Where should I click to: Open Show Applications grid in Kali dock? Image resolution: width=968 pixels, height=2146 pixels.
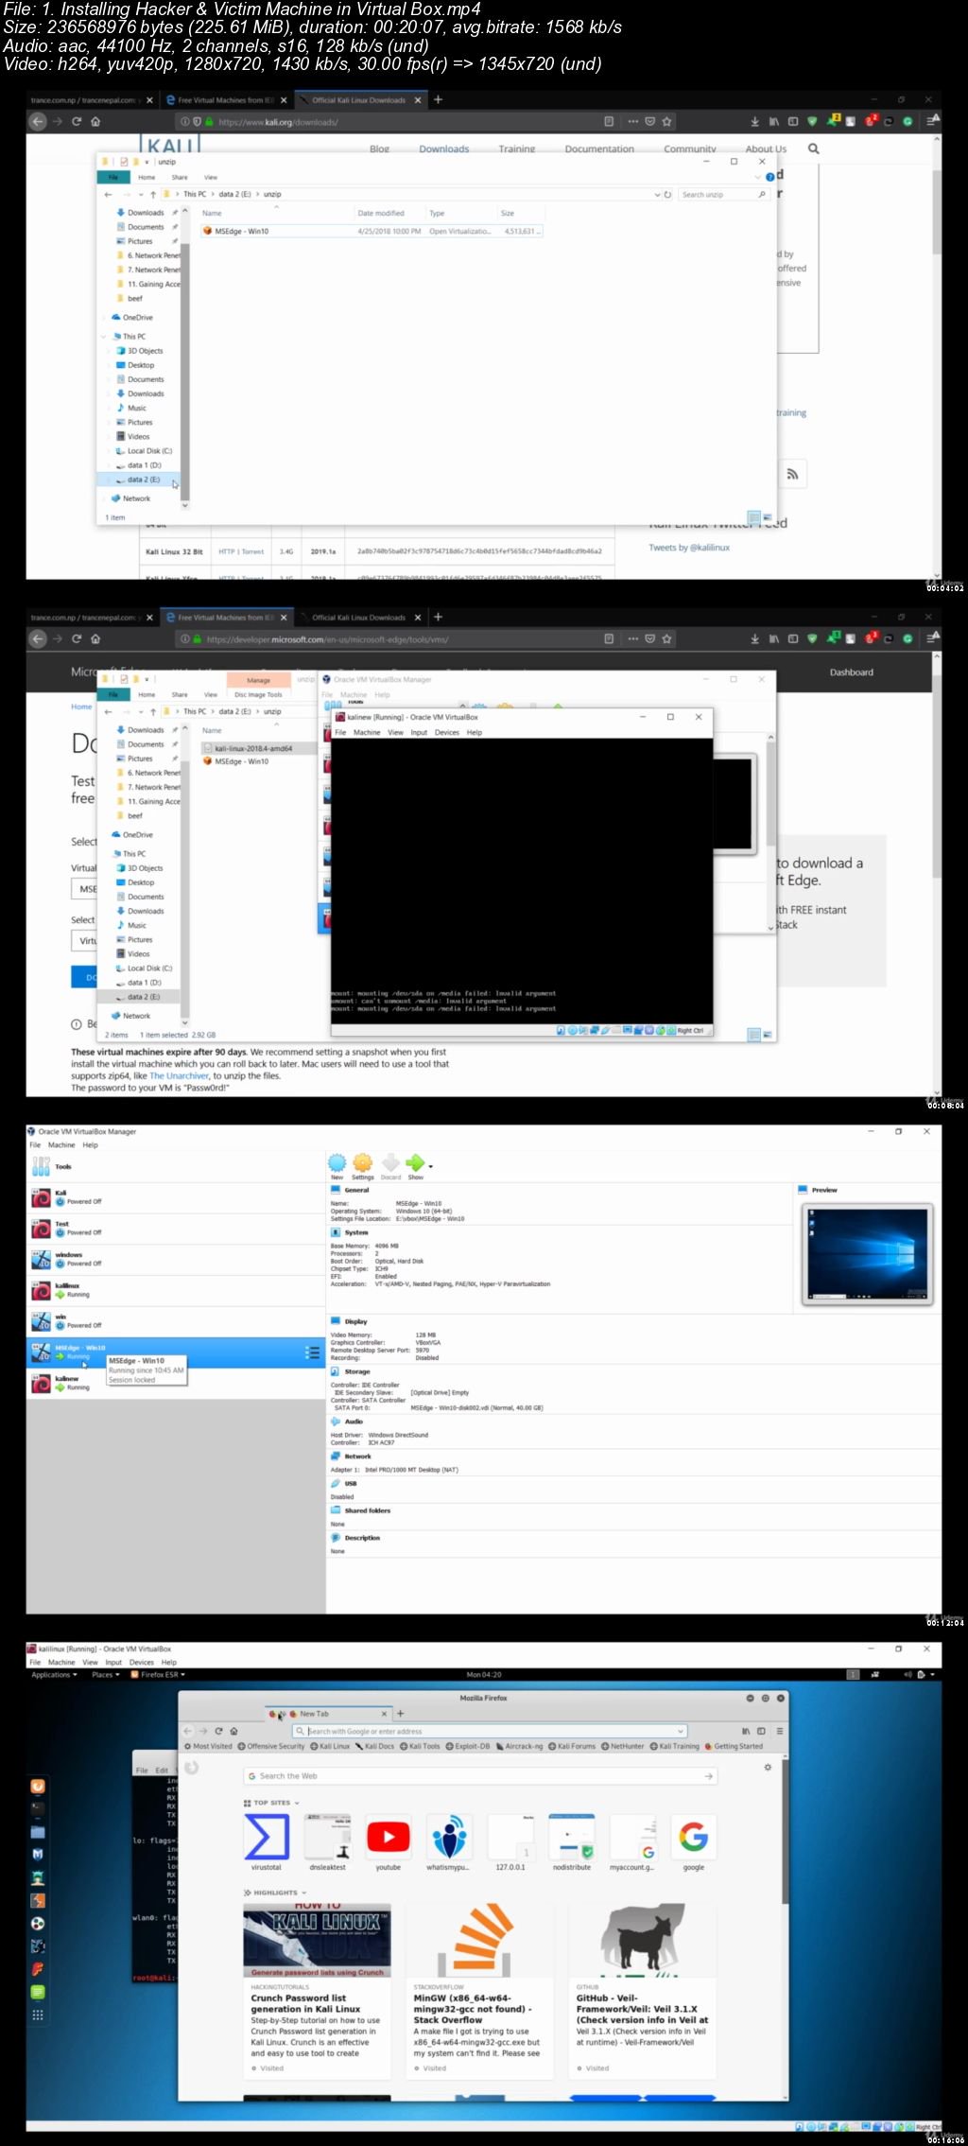pyautogui.click(x=38, y=2015)
